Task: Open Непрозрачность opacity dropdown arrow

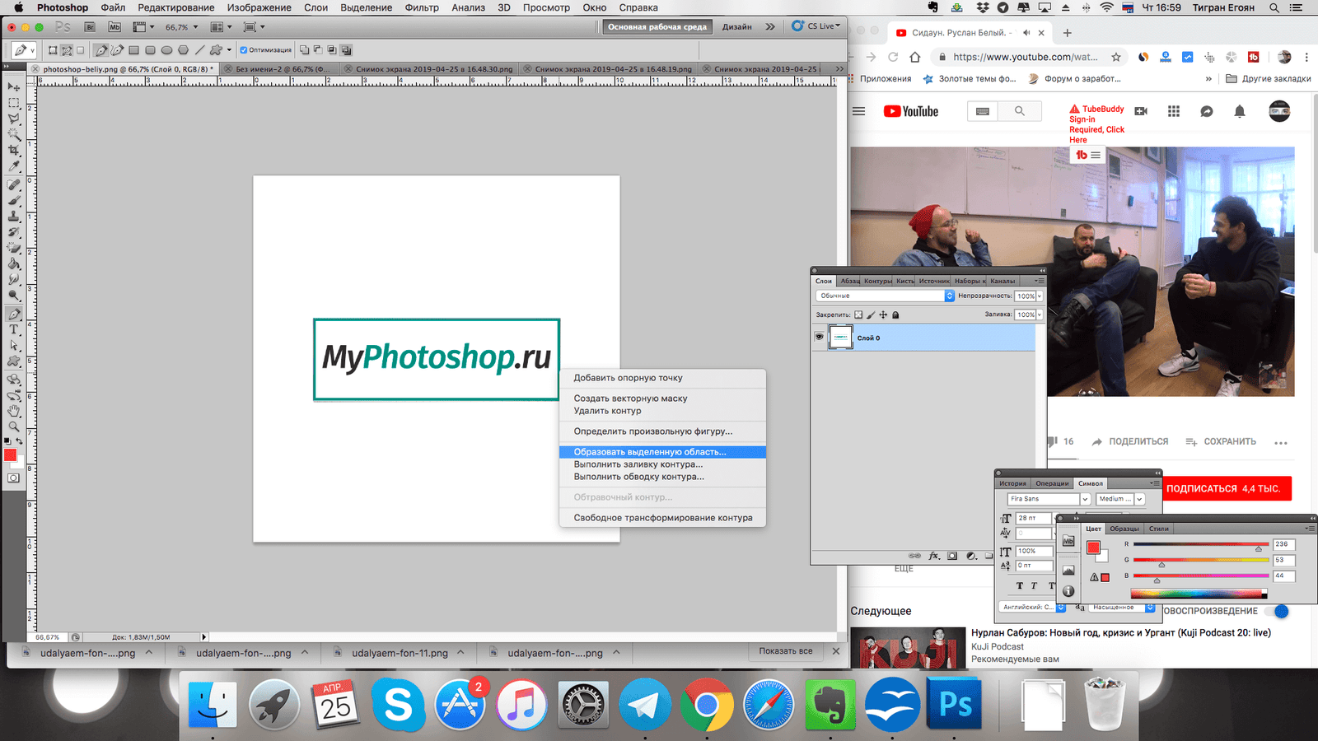Action: (x=1040, y=296)
